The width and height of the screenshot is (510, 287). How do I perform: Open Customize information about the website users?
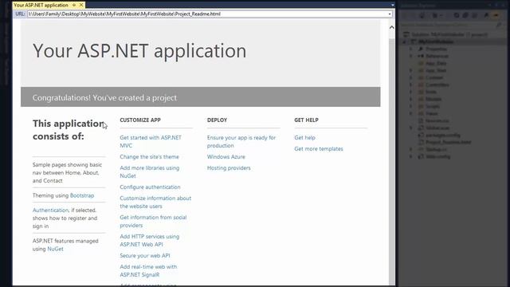point(155,202)
